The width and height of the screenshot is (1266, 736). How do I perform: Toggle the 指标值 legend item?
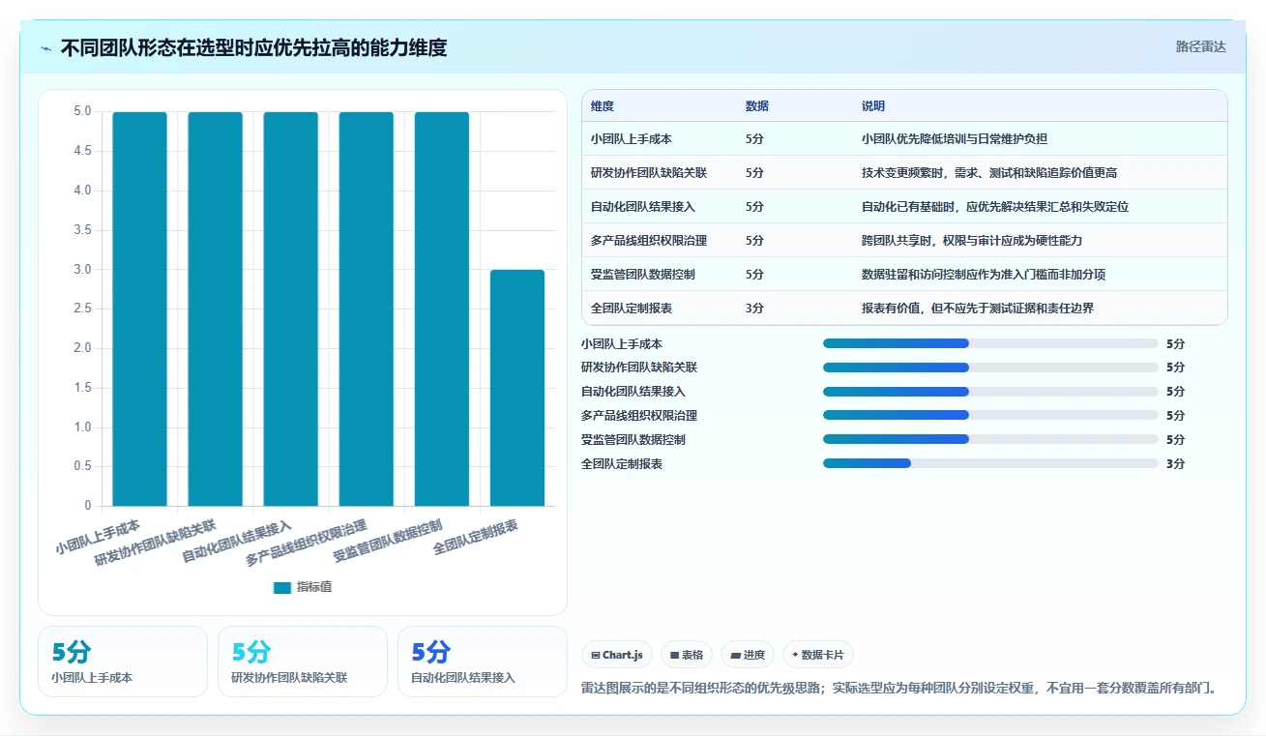click(x=303, y=587)
